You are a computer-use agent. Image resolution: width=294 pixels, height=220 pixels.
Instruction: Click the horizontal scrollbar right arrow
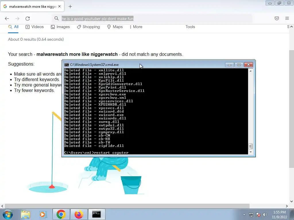tap(287, 206)
